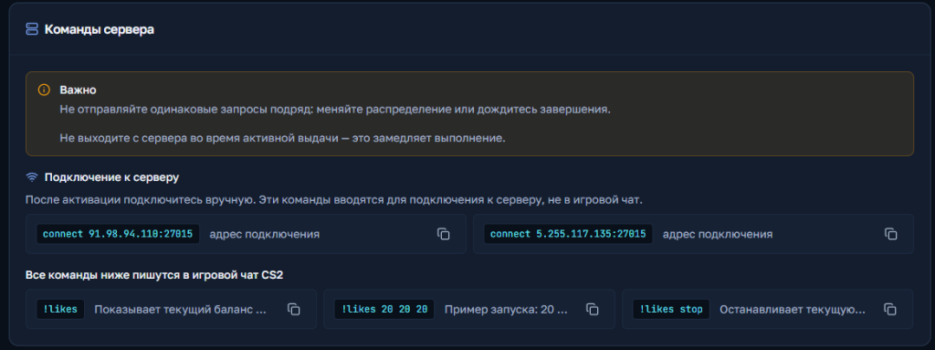The height and width of the screenshot is (350, 935).
Task: Select the connect 91.98.94.110:27015 code chip
Action: [x=118, y=234]
